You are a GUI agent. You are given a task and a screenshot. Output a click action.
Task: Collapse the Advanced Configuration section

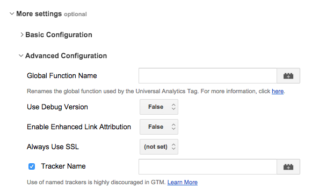click(x=21, y=55)
